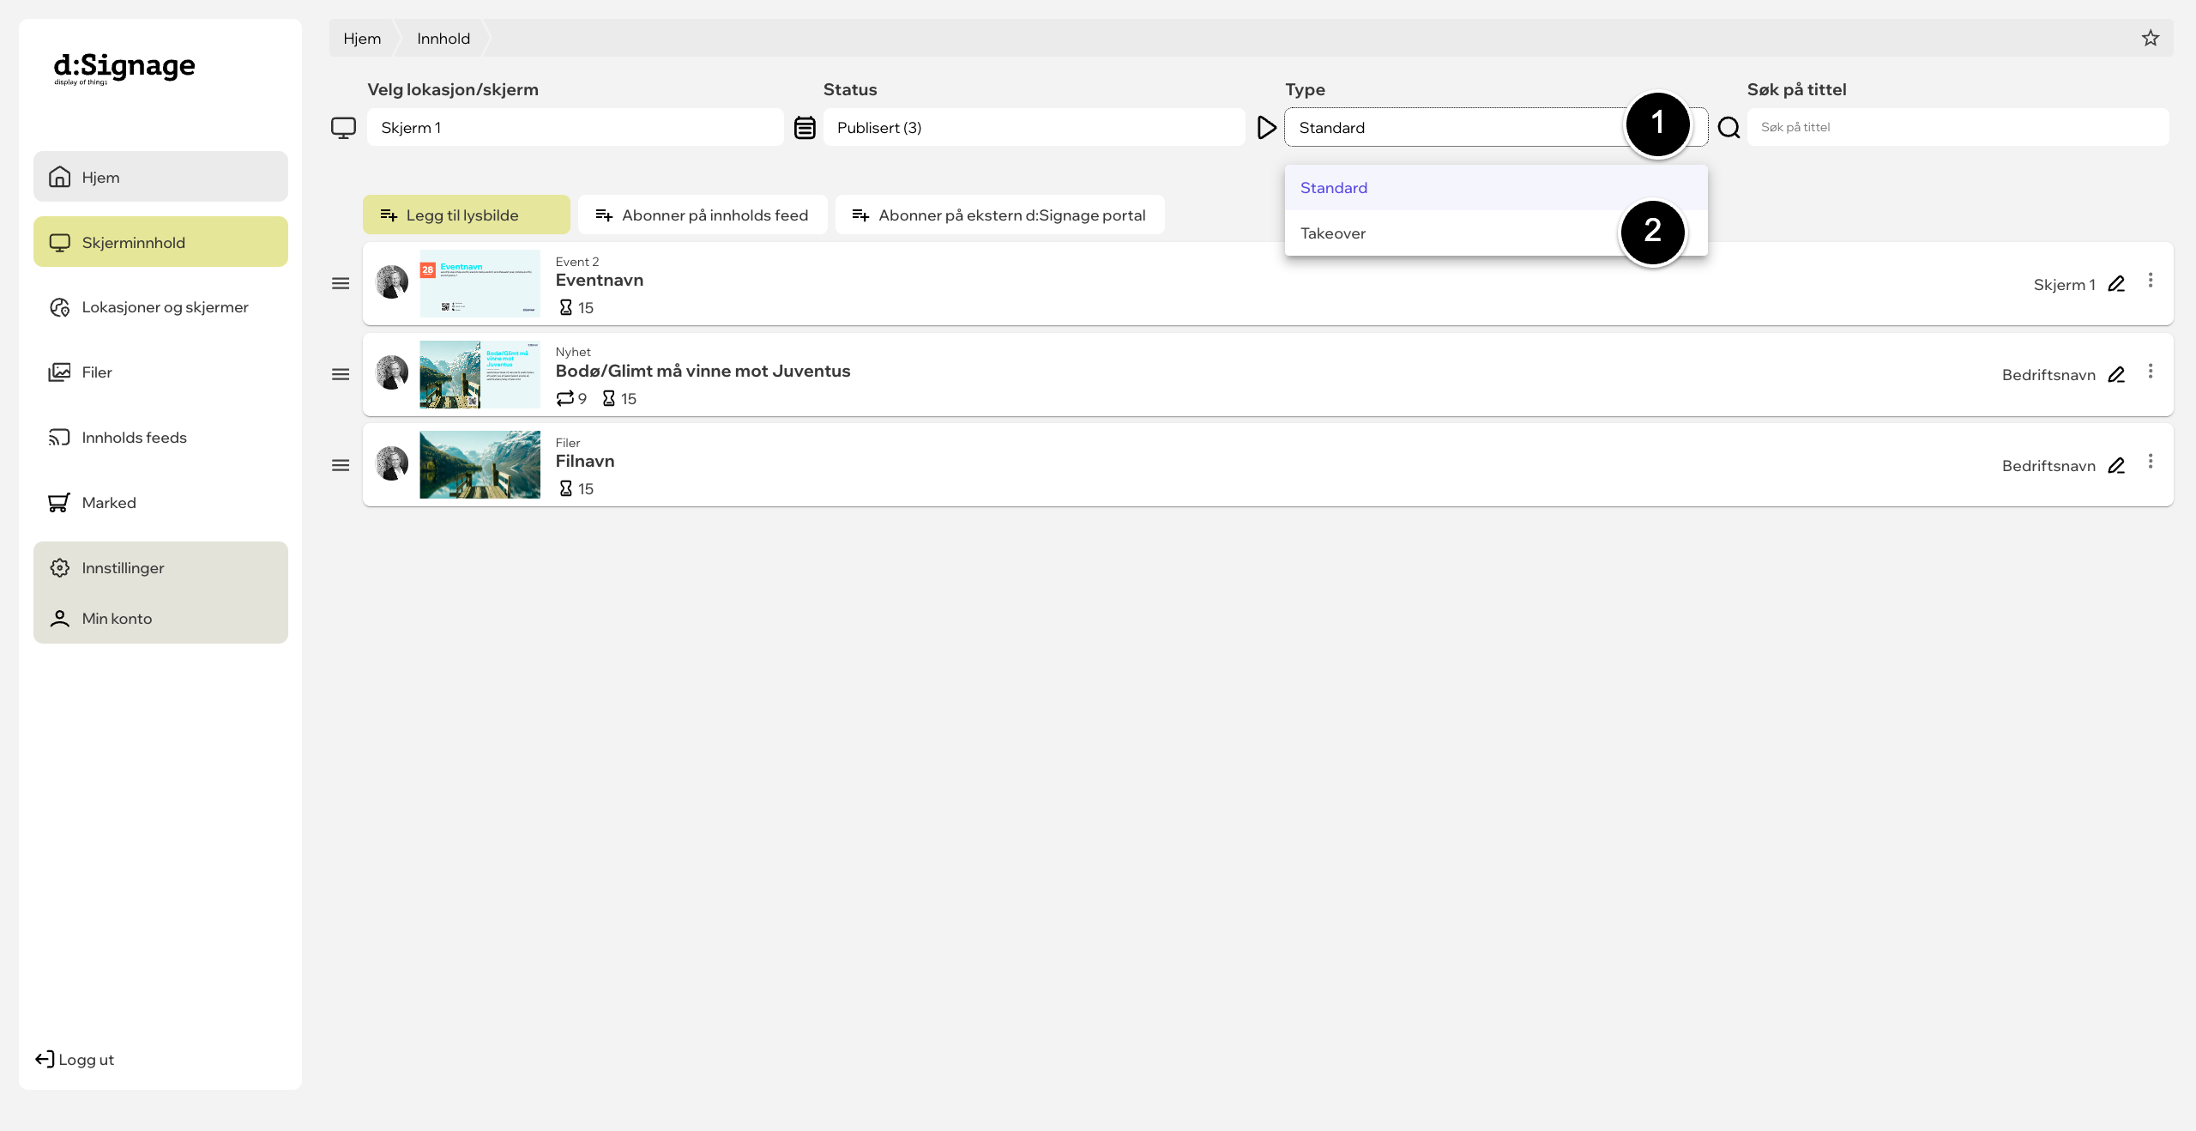Open Hjem in the sidebar
This screenshot has width=2196, height=1131.
point(160,177)
